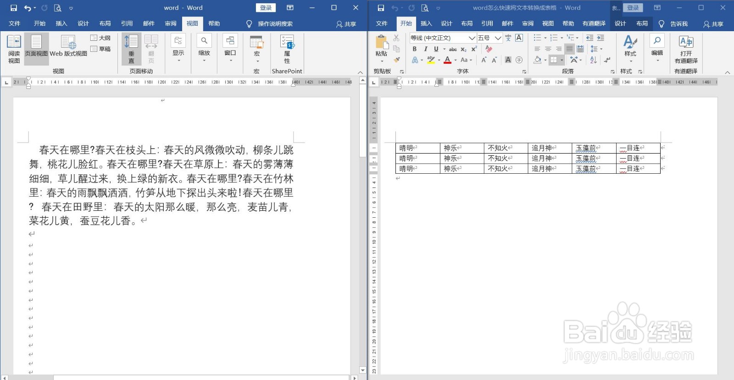Screen dimensions: 734x380
Task: Open 有道翻译 tab in right window
Action: (594, 23)
